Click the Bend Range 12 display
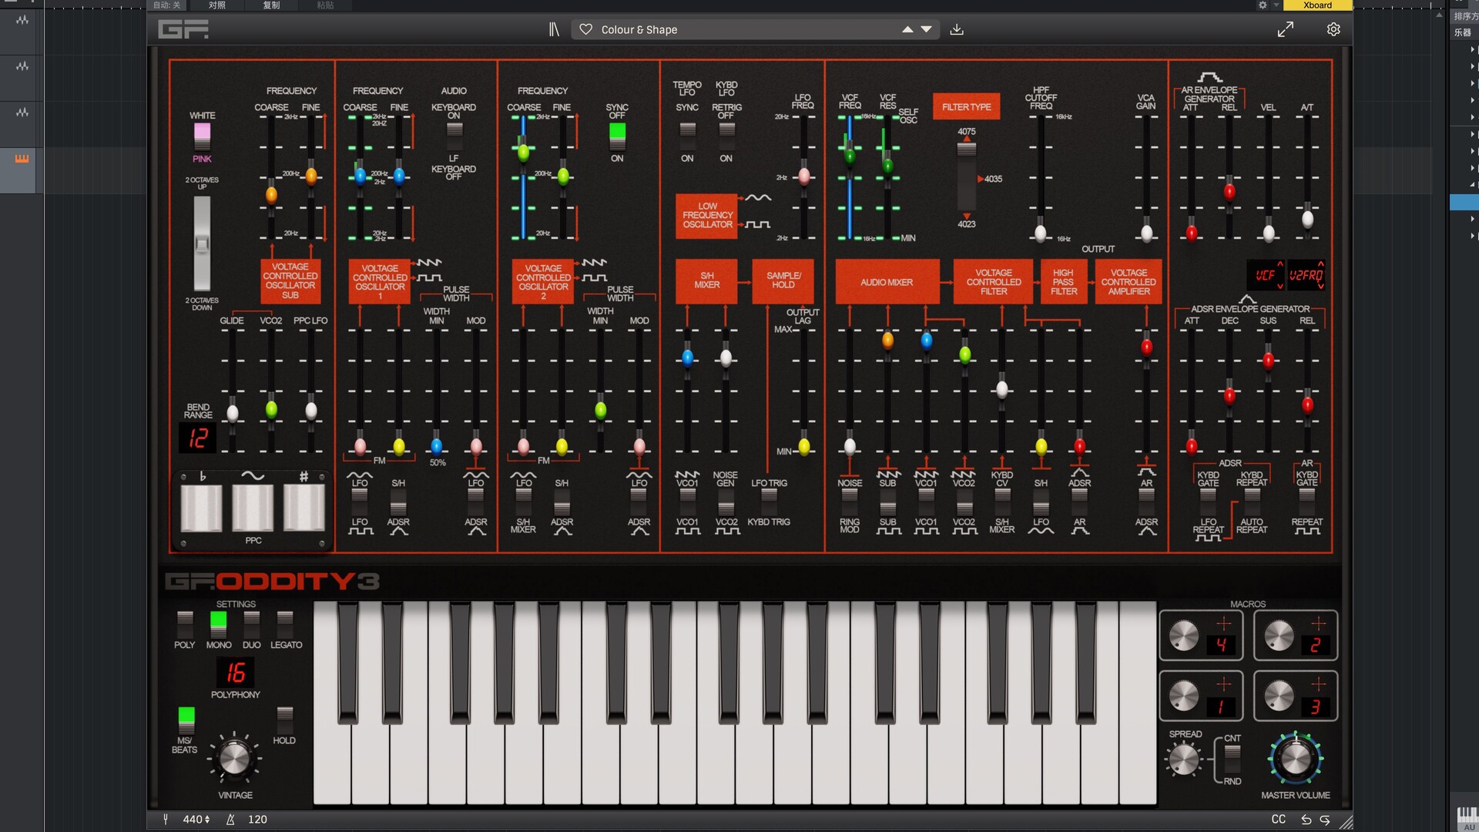Image resolution: width=1479 pixels, height=832 pixels. (x=198, y=438)
